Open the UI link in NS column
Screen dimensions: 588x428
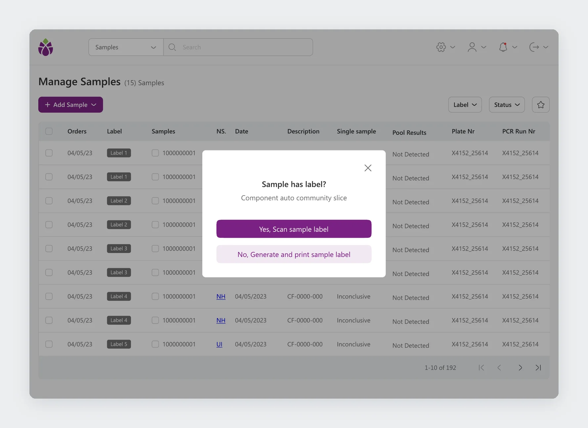(219, 344)
